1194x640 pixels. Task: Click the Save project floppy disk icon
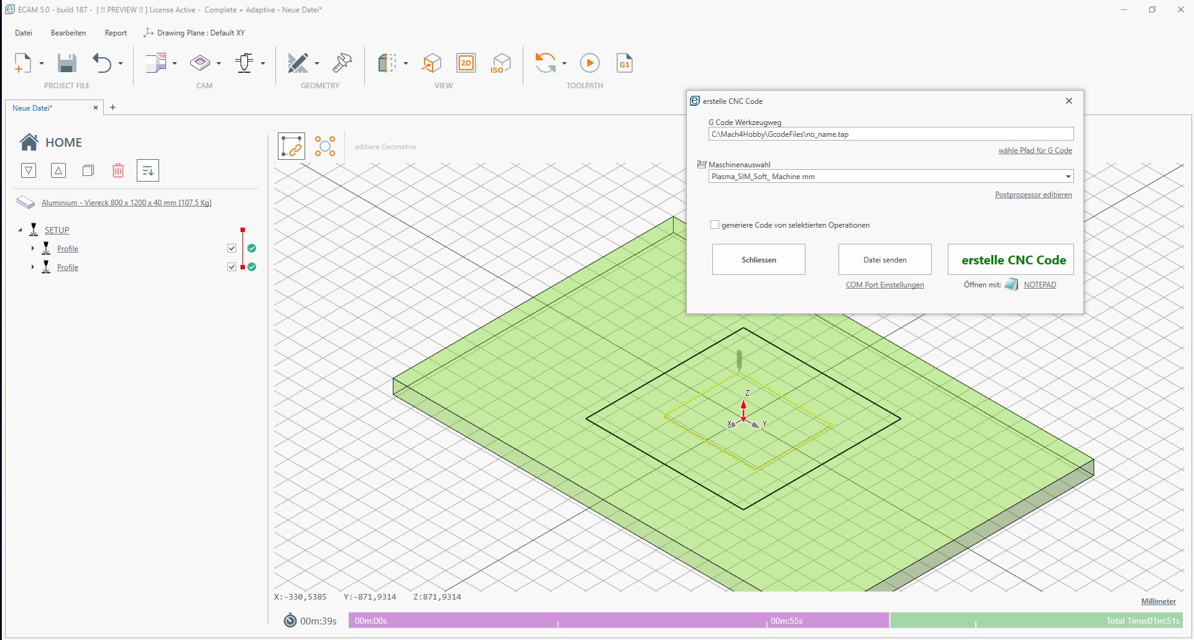tap(67, 63)
